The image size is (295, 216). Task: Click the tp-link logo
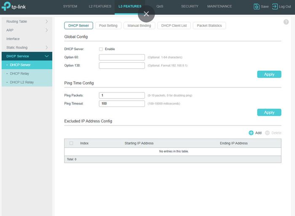(14, 6)
